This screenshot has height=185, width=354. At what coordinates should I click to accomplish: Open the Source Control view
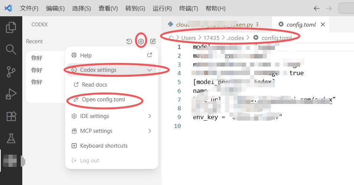11,71
